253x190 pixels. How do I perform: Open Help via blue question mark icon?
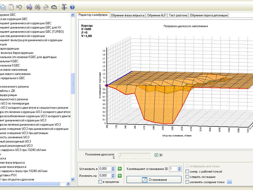[72, 7]
